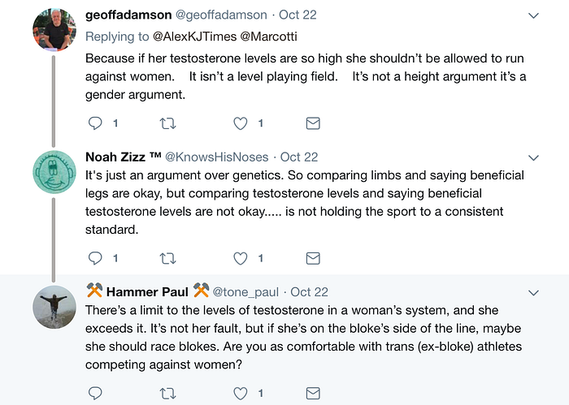569x405 pixels.
Task: Like geoffadamson's tweet
Action: 241,123
